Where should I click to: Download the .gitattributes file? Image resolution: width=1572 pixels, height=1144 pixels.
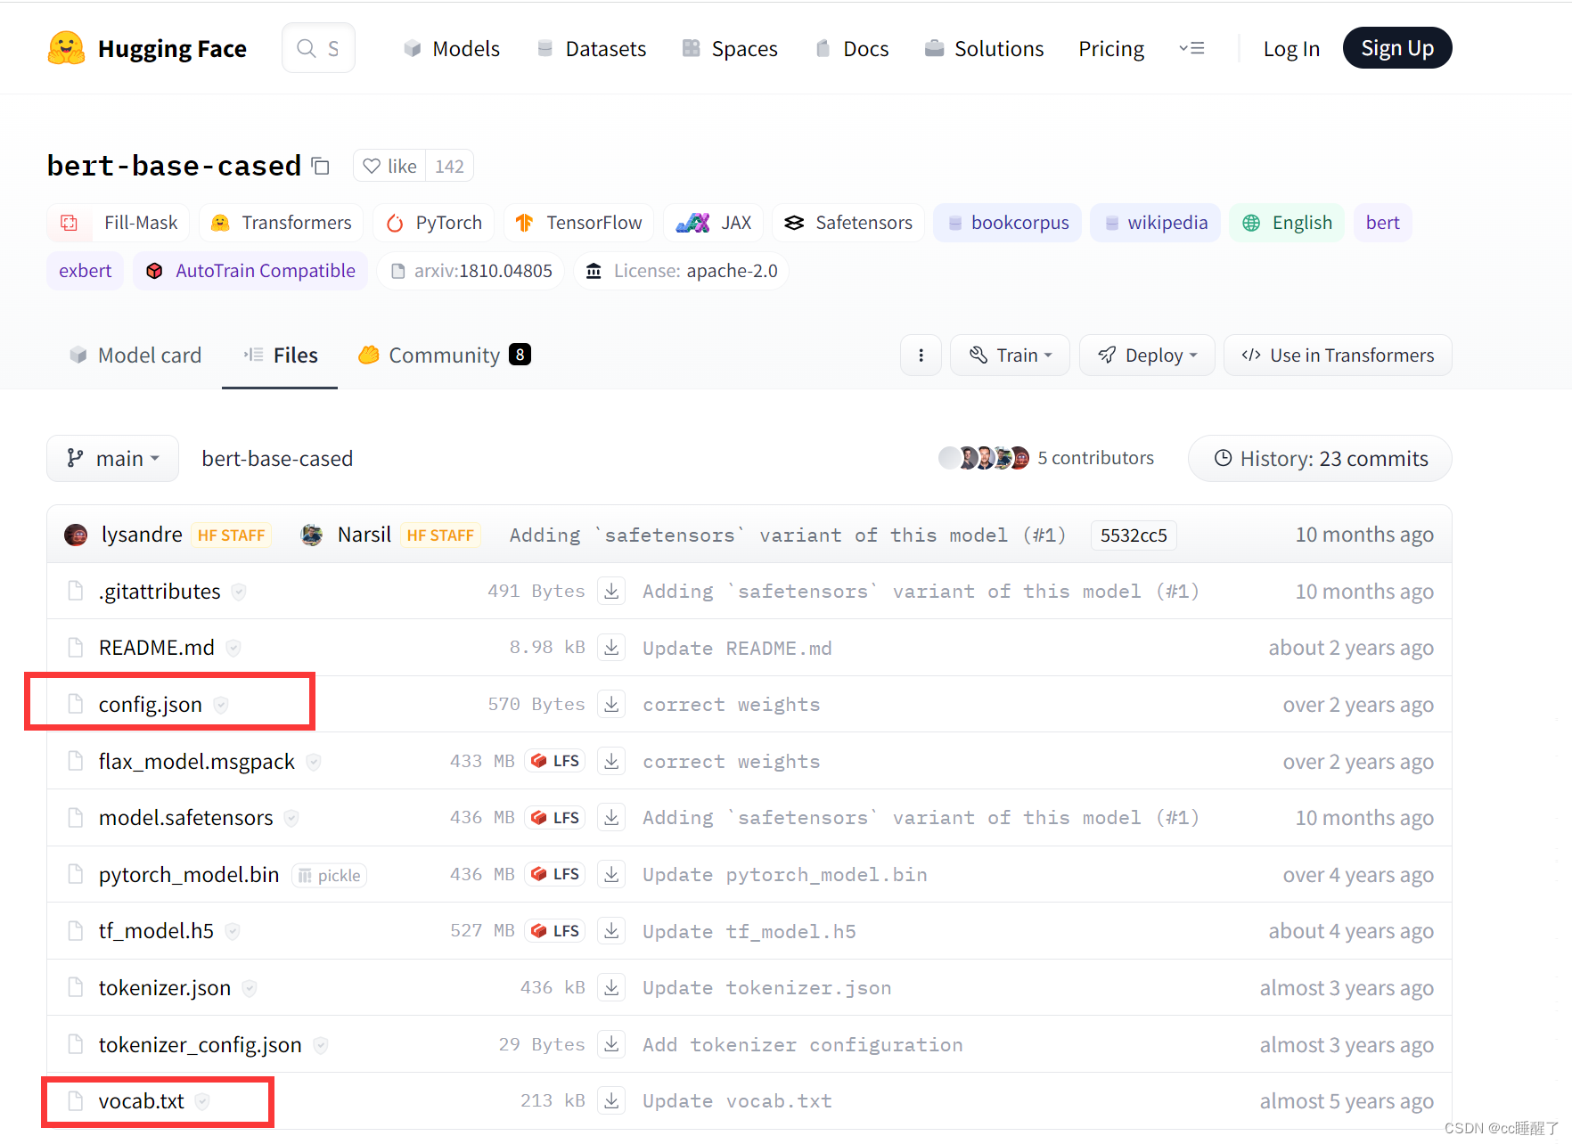coord(611,591)
